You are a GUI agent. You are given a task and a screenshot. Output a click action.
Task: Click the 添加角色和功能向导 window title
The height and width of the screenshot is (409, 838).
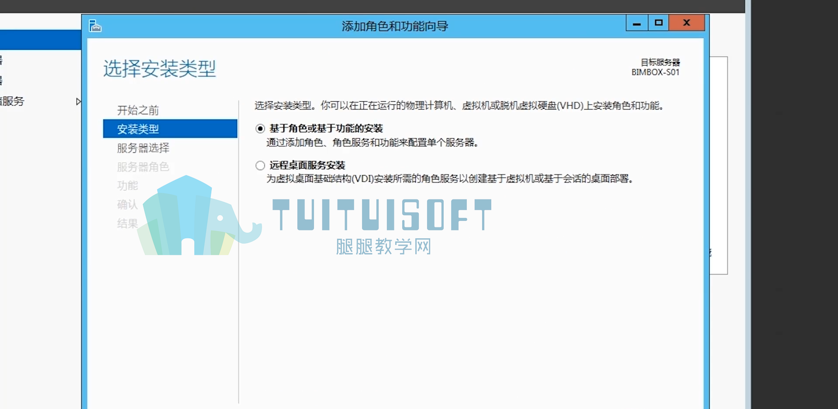395,26
